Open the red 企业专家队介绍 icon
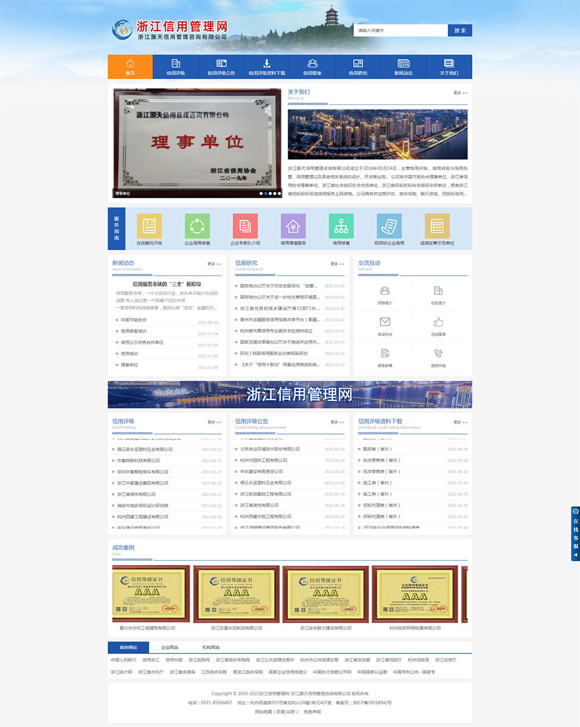This screenshot has width=580, height=727. pos(245,226)
